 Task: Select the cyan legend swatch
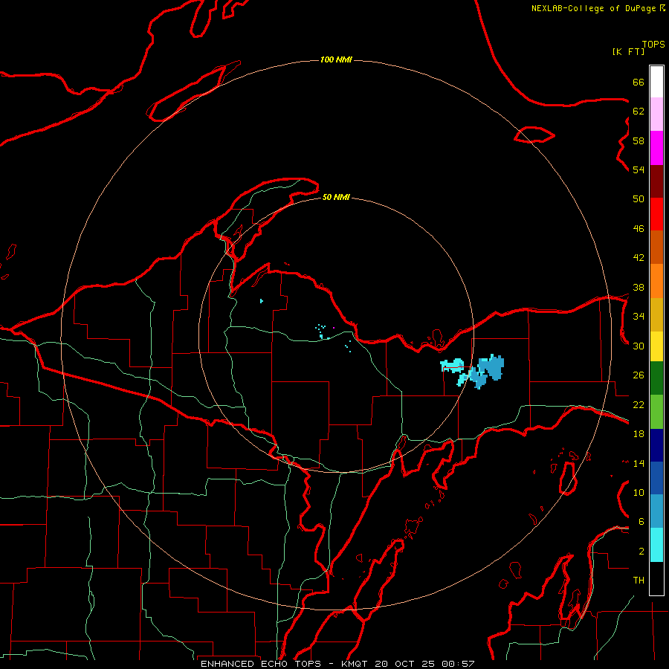656,545
